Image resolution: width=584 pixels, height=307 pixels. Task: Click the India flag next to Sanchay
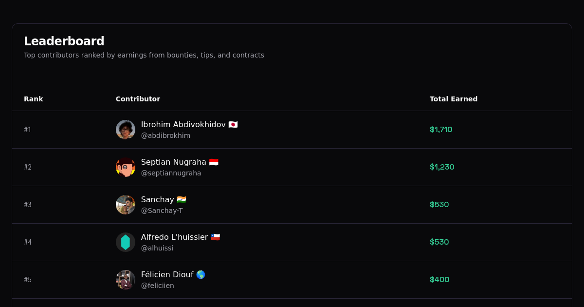182,199
